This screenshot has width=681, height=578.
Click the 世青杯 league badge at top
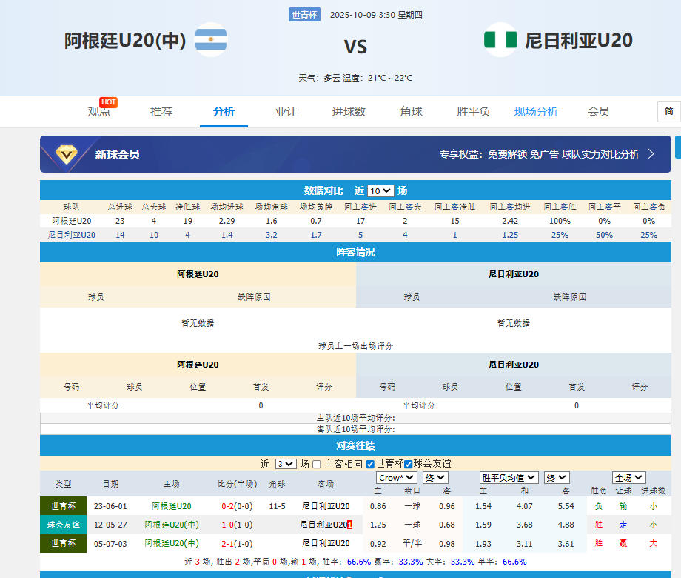click(x=305, y=15)
